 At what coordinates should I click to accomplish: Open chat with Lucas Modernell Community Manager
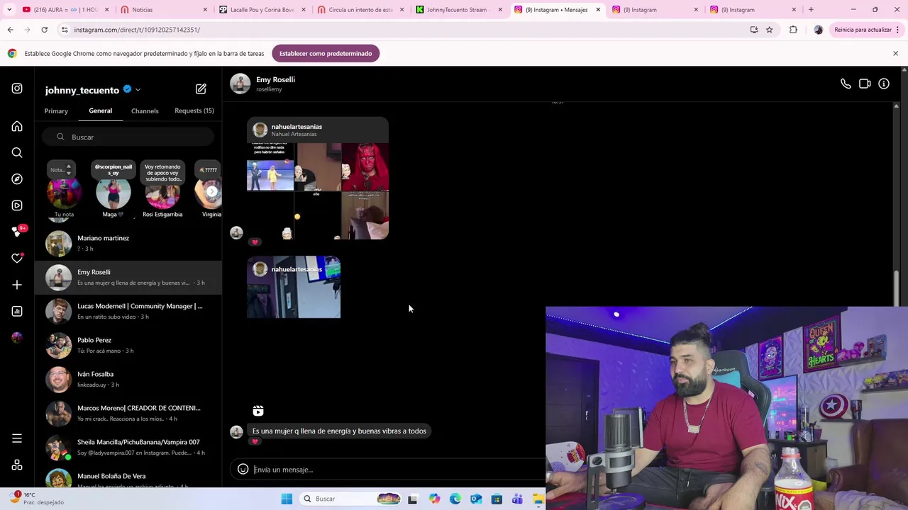coord(128,312)
